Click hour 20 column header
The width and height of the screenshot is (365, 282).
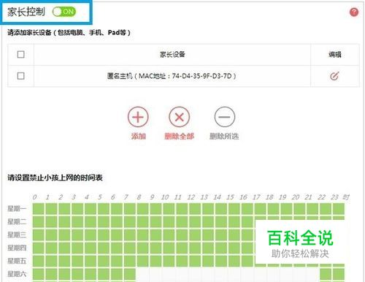click(296, 197)
